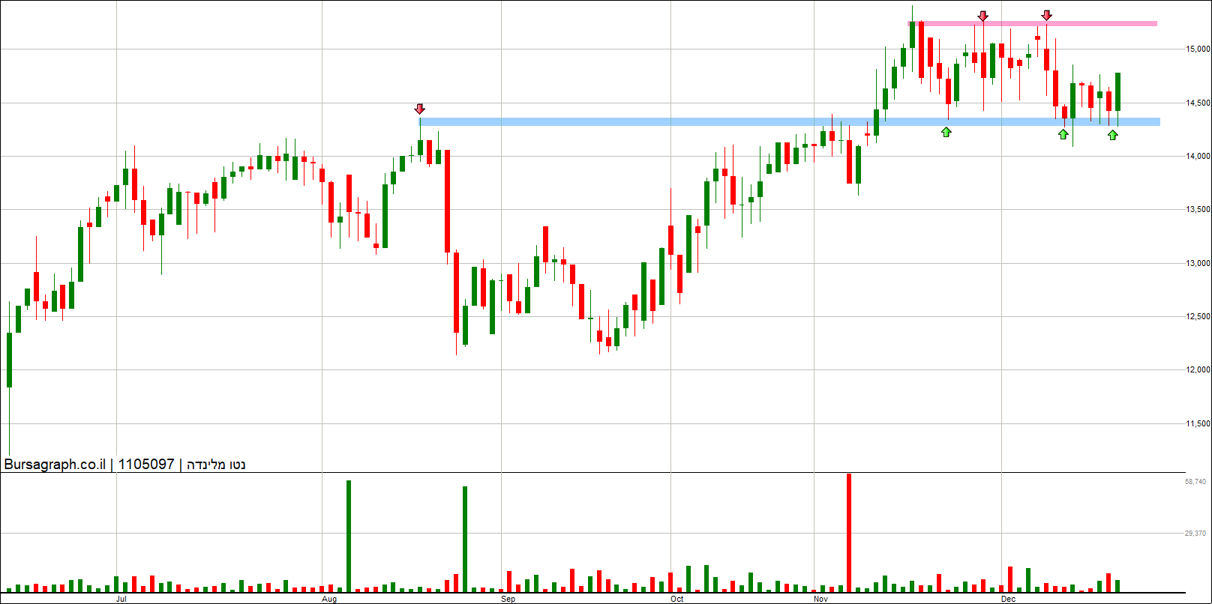
Task: Click the 29,370 volume axis label
Action: [1195, 534]
